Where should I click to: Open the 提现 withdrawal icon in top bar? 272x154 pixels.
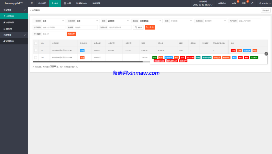[243, 3]
